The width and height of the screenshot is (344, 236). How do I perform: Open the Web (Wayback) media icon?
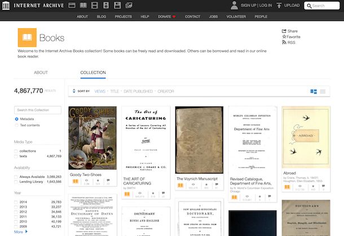72,5
